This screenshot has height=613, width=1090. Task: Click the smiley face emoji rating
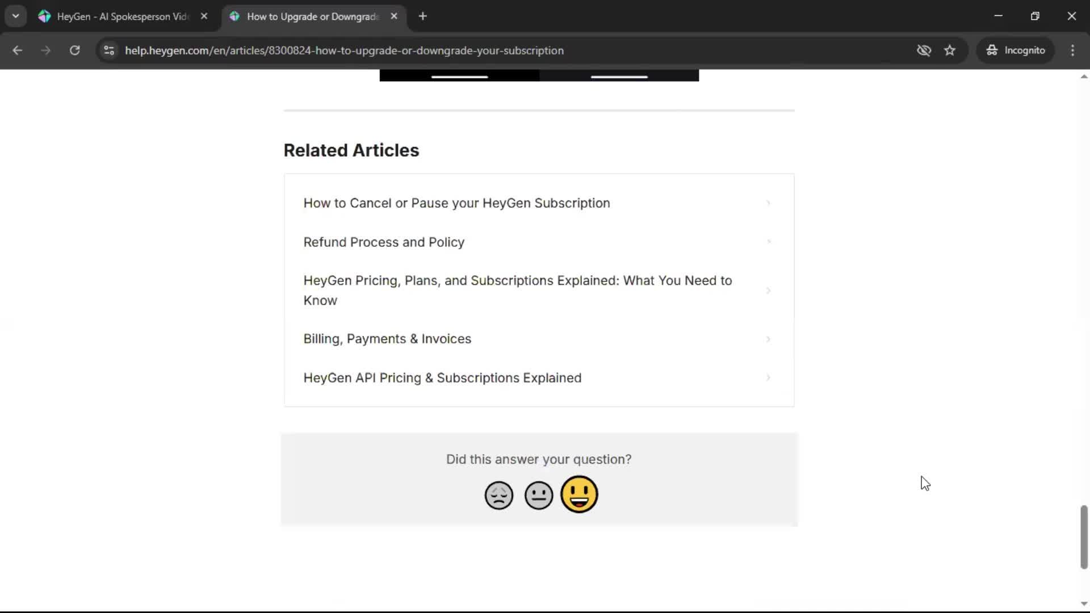click(x=579, y=494)
